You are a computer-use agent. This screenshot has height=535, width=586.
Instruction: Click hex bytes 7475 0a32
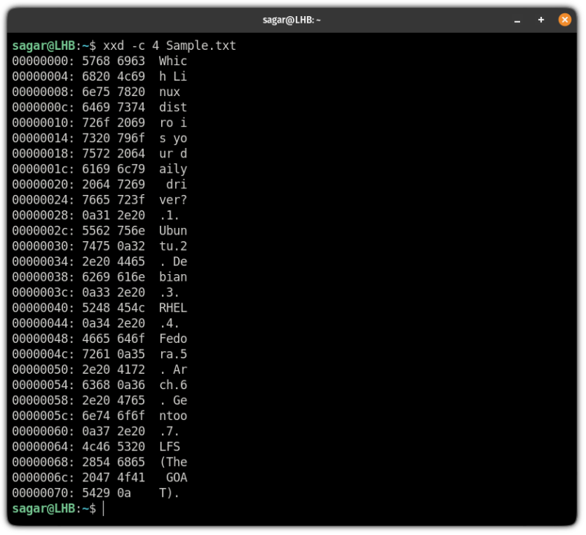114,246
